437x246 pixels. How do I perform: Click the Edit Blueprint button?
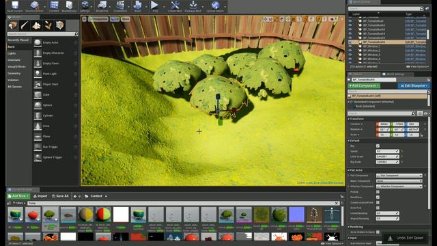pos(414,85)
